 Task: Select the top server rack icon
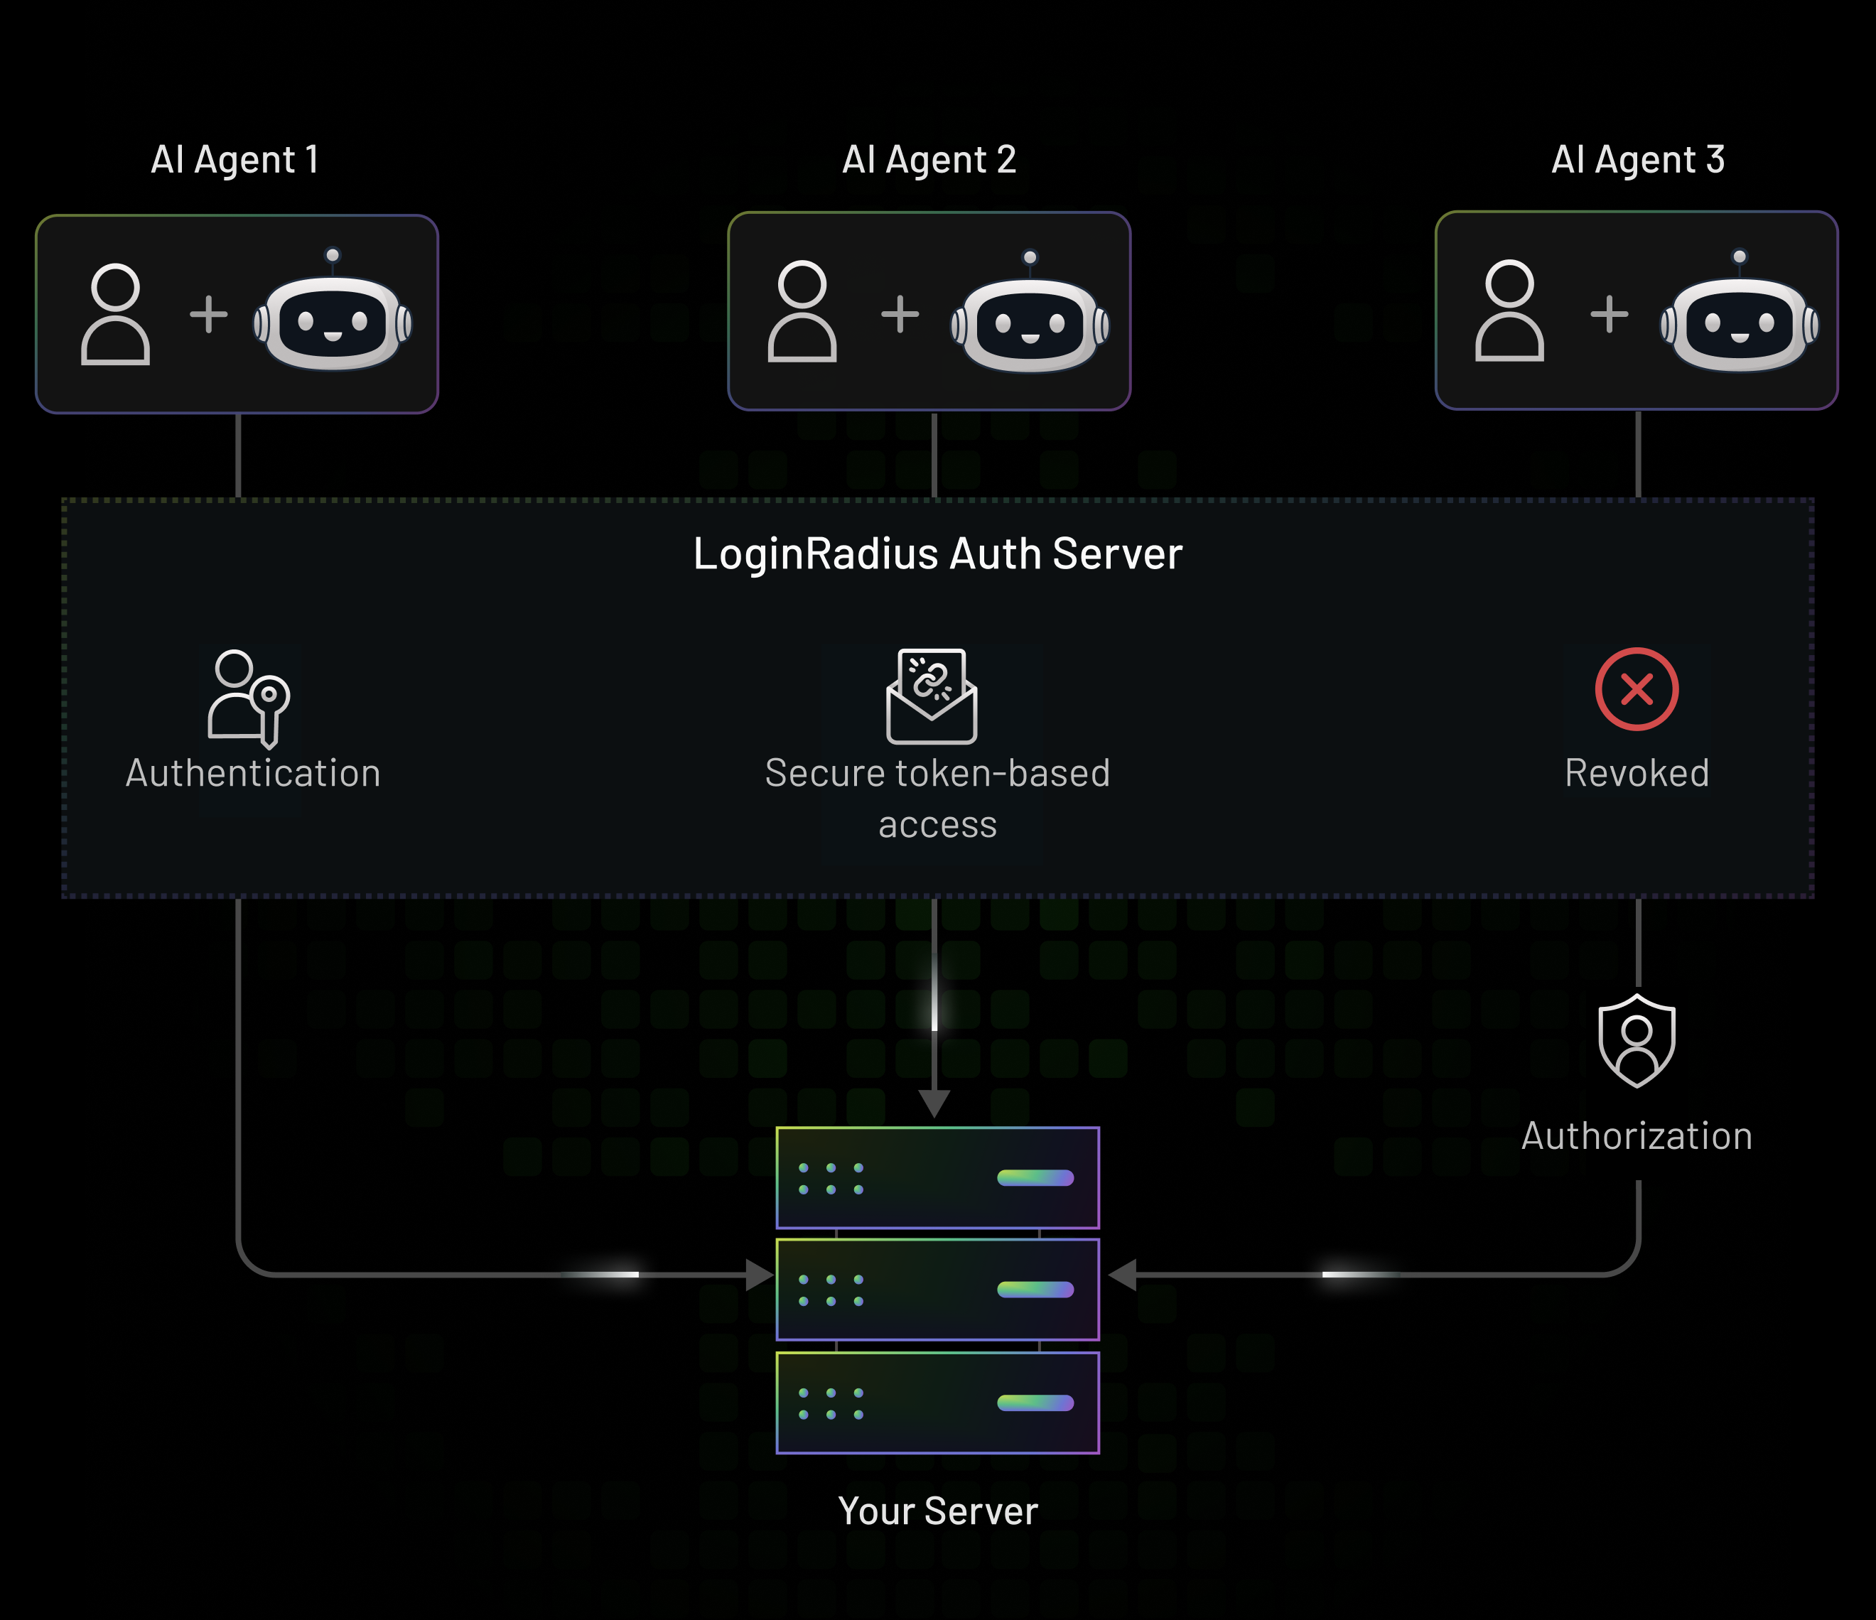pos(936,1179)
